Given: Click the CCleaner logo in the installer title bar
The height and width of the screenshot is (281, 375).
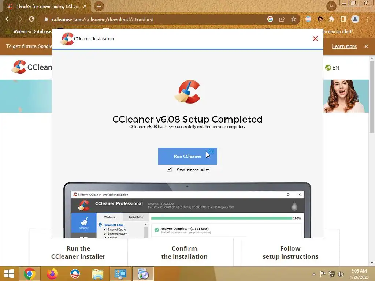Looking at the screenshot, I should click(67, 39).
